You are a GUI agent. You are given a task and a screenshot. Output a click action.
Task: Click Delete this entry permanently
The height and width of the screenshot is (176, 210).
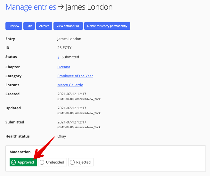107,26
